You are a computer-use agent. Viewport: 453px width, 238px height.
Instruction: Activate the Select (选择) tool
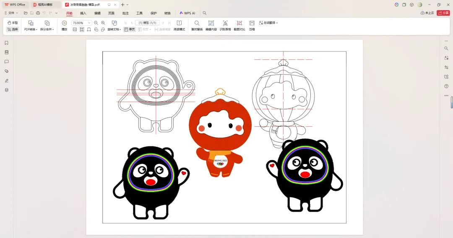[13, 29]
